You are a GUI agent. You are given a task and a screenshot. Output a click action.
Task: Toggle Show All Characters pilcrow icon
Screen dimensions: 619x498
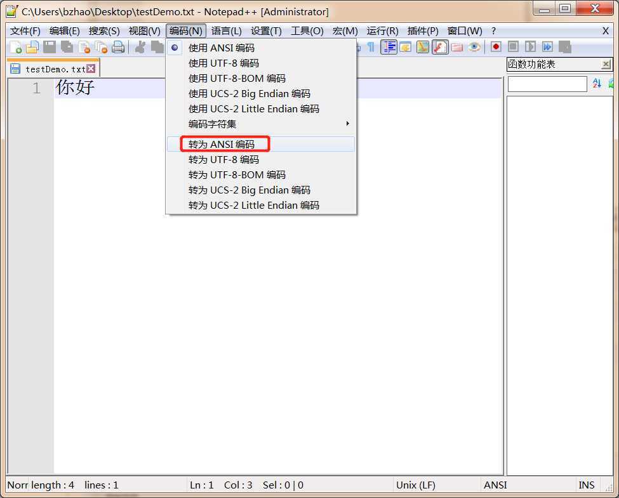pos(371,48)
